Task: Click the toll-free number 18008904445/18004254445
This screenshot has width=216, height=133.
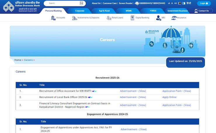Action: point(152,3)
